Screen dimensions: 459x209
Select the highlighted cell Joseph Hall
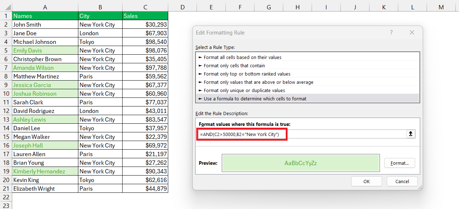(45, 145)
